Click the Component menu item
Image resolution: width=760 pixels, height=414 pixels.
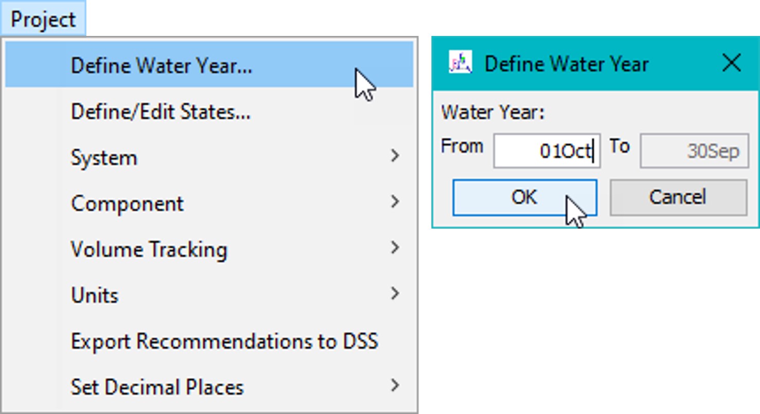point(127,203)
